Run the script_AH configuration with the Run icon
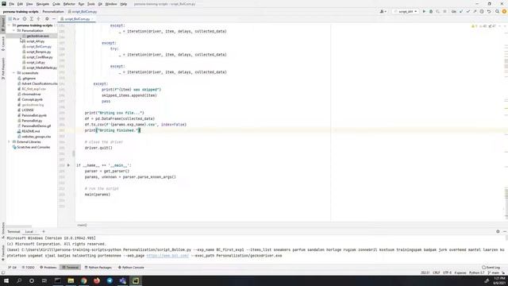Viewport: 508px width, 286px height. 424,11
